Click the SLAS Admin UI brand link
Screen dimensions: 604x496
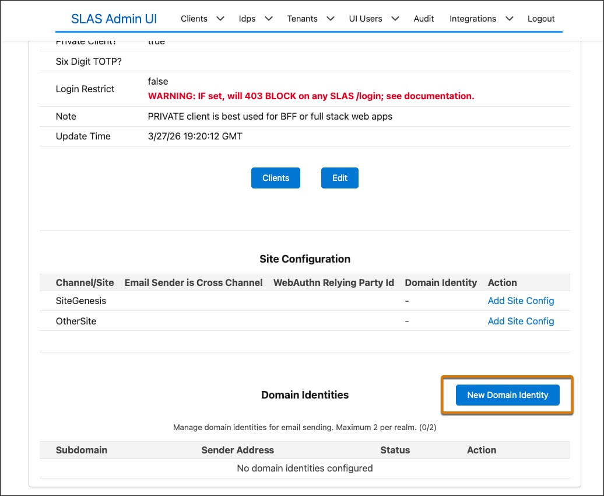[x=113, y=19]
